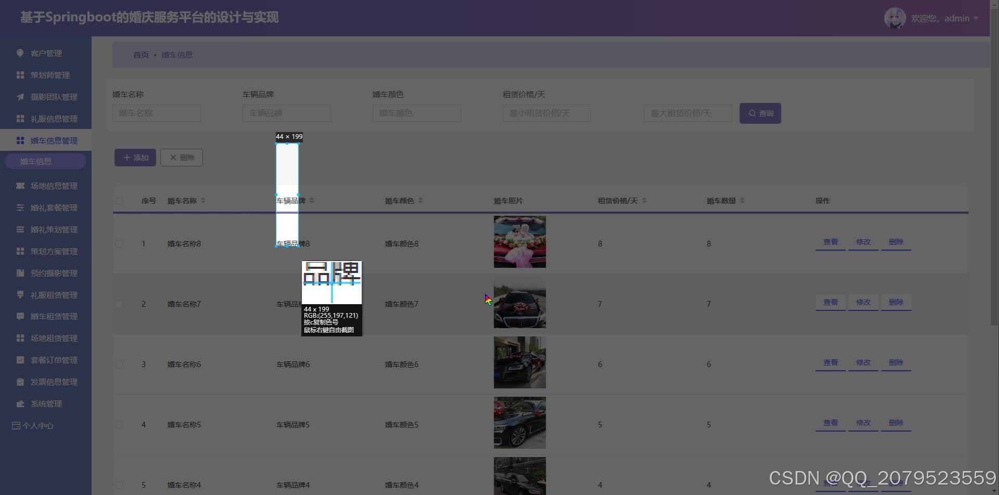Open 预约摄影管理 management page

pyautogui.click(x=54, y=272)
